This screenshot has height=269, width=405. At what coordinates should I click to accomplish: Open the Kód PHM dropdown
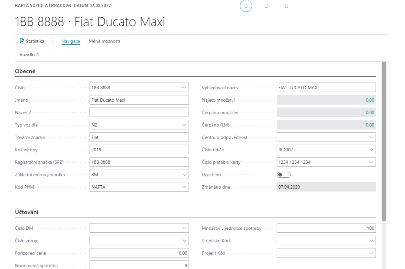(183, 187)
